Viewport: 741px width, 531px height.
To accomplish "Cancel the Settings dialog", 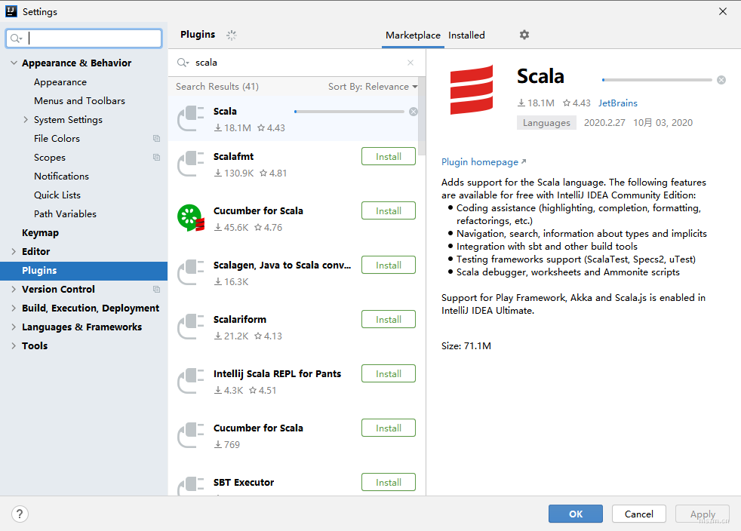I will pos(639,514).
